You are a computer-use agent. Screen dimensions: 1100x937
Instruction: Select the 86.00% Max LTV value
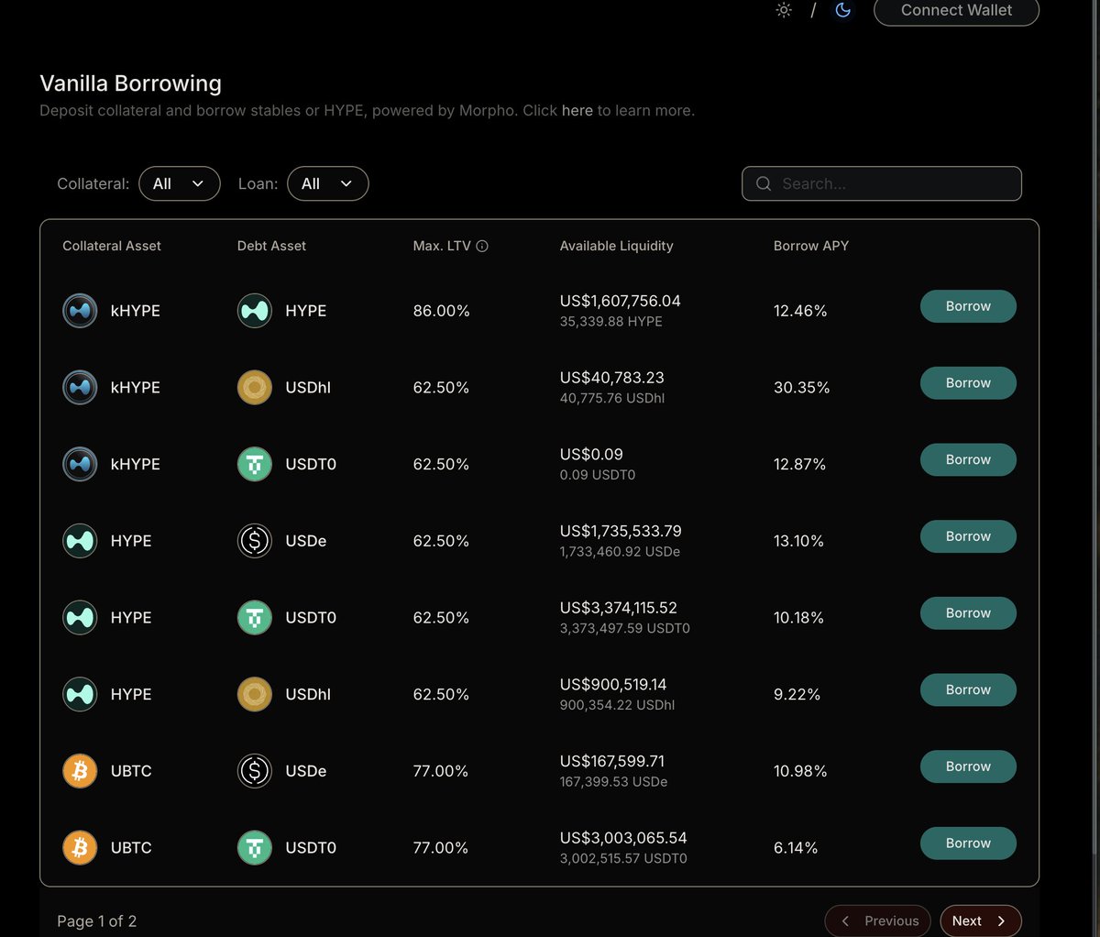pos(442,311)
